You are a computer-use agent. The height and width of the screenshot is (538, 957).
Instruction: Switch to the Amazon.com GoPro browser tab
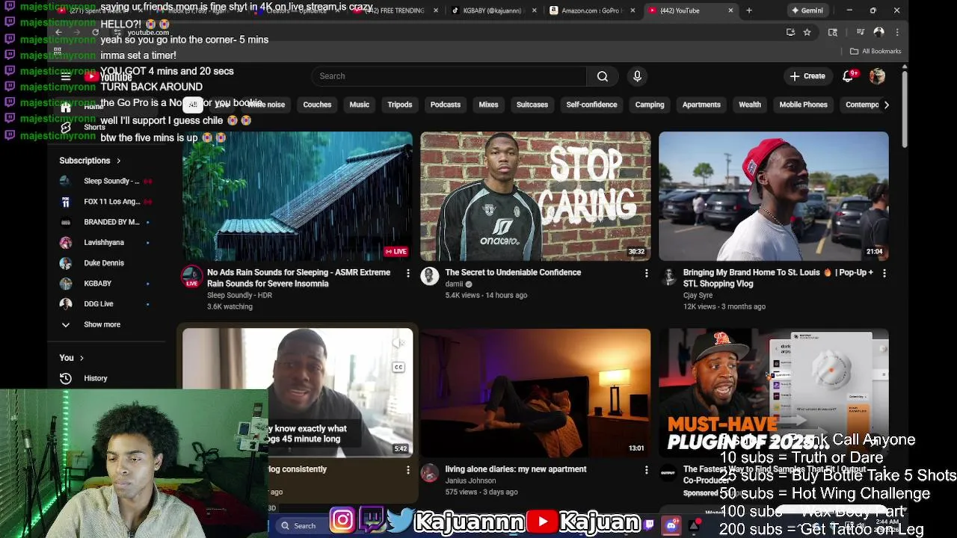592,10
